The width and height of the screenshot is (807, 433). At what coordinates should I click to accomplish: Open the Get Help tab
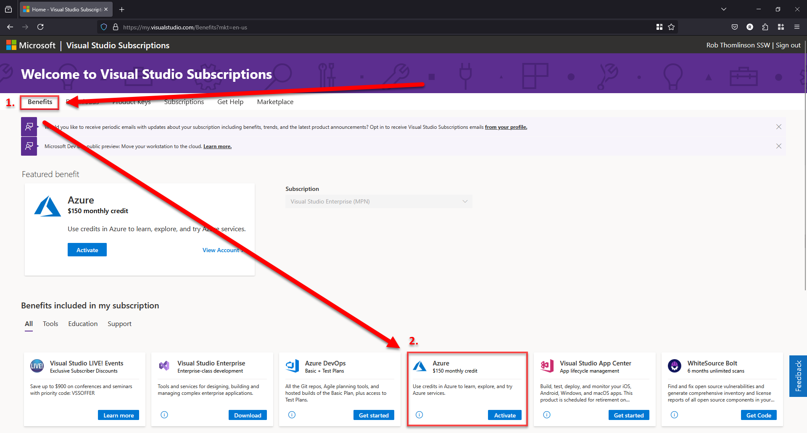coord(230,102)
